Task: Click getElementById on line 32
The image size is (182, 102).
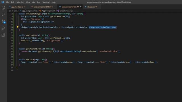Action: tap(46, 51)
